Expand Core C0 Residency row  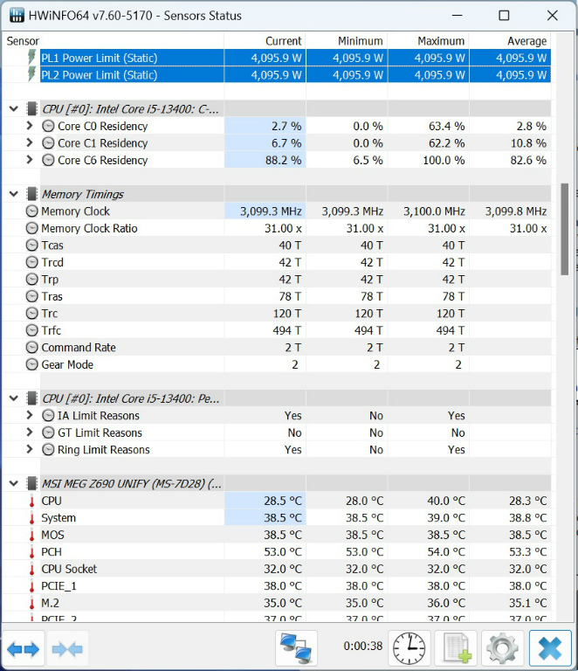pos(29,126)
